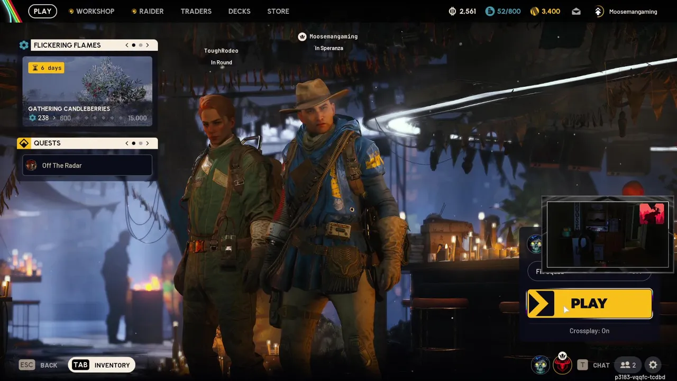The width and height of the screenshot is (677, 381).
Task: Click the 238 event points flower icon
Action: click(32, 118)
